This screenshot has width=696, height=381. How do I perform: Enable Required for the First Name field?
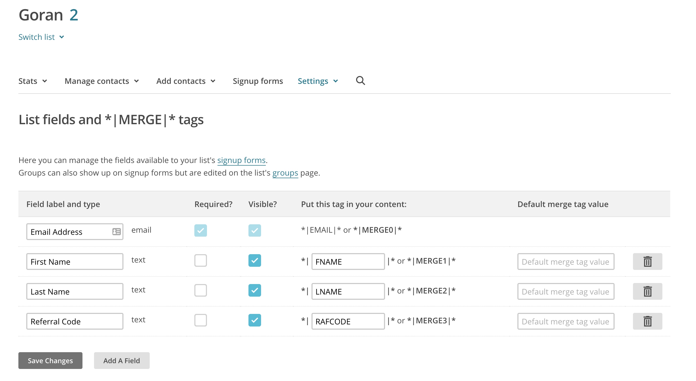[200, 260]
